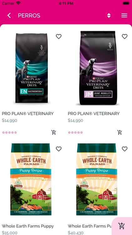The height and width of the screenshot is (235, 132).
Task: Favorite the Joint Mobility Pro Plan product
Action: 124,36
